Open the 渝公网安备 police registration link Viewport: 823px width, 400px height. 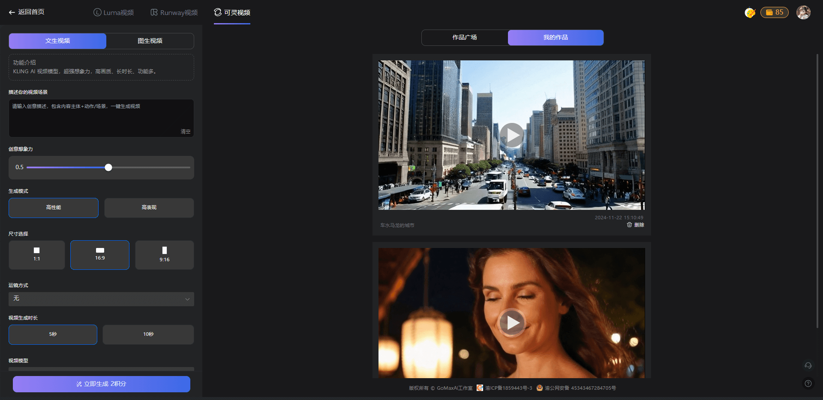(580, 388)
